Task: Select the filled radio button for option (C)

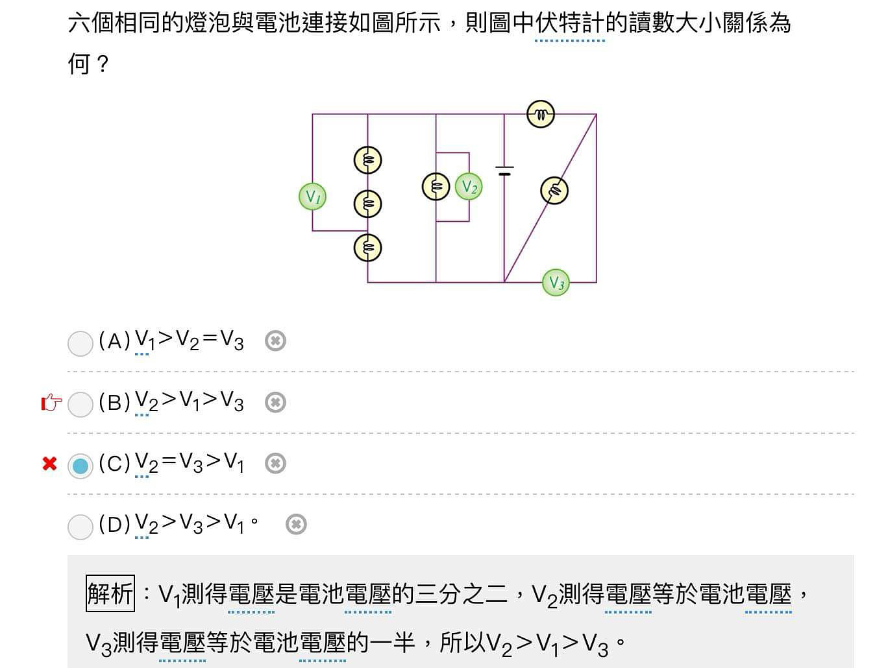Action: (x=80, y=466)
